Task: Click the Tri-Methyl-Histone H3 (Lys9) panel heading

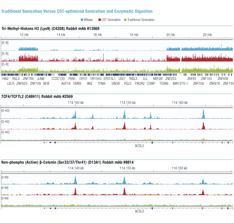Action: (x=51, y=29)
